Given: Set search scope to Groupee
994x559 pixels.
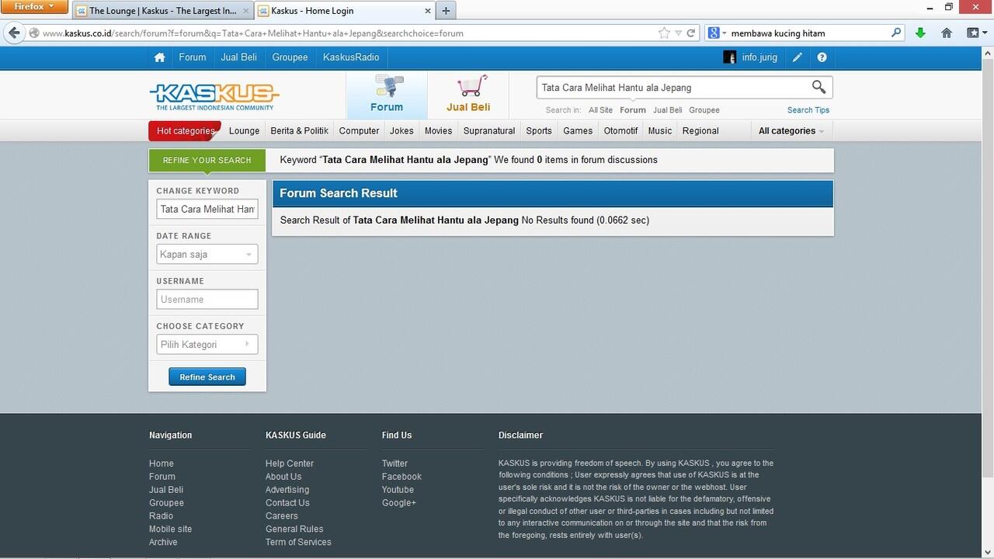Looking at the screenshot, I should point(704,110).
